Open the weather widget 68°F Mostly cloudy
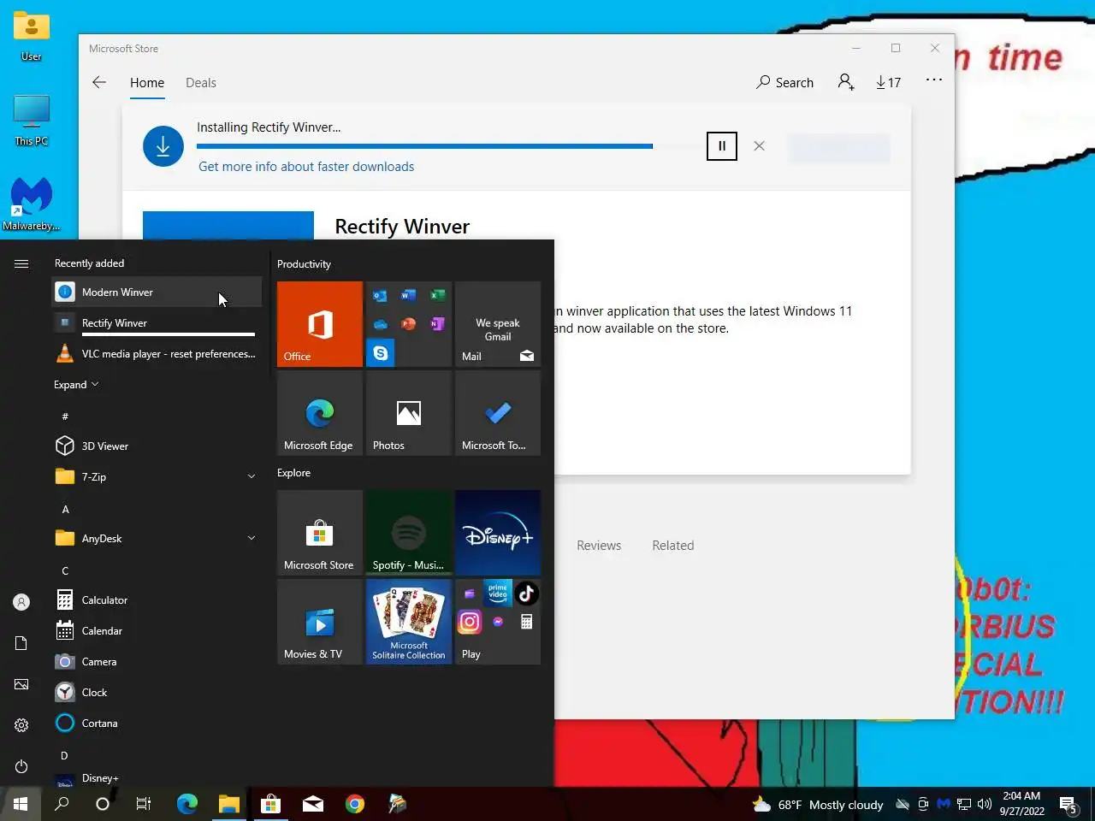 (x=818, y=805)
